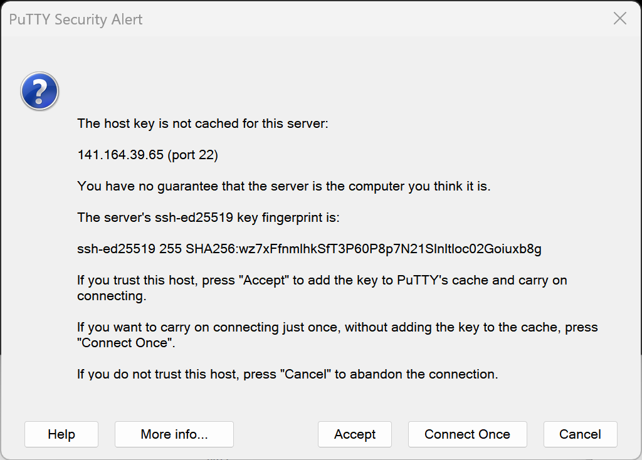Click the server address 141.164.39.65 (port 22)
Image resolution: width=642 pixels, height=460 pixels.
[x=147, y=155]
